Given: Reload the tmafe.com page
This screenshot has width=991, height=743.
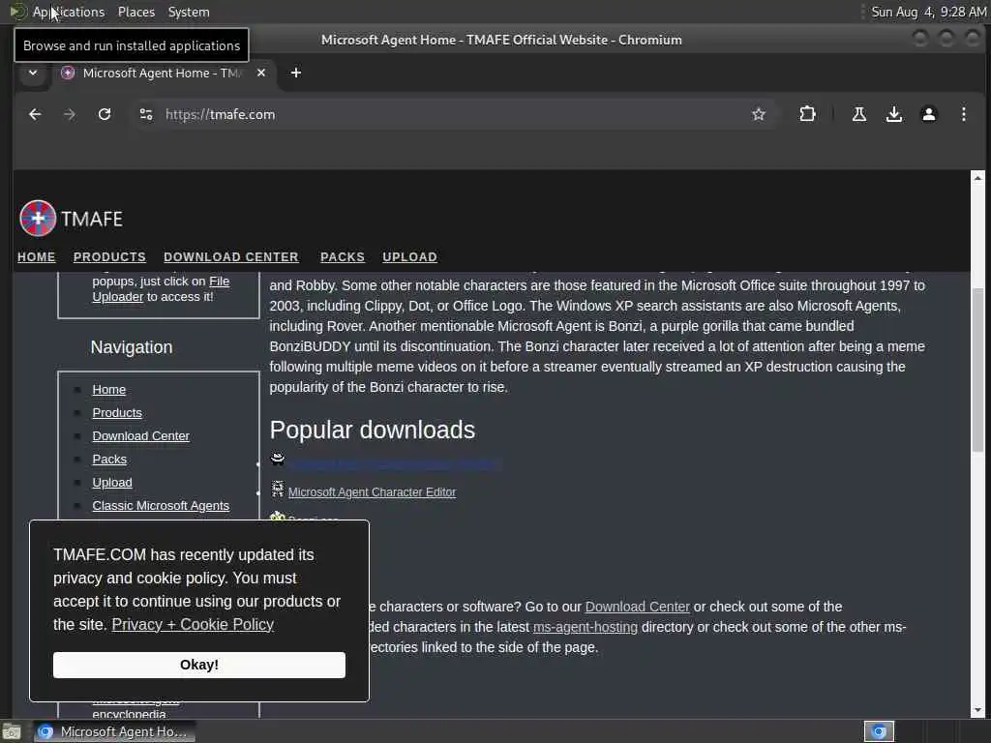Looking at the screenshot, I should coord(105,114).
